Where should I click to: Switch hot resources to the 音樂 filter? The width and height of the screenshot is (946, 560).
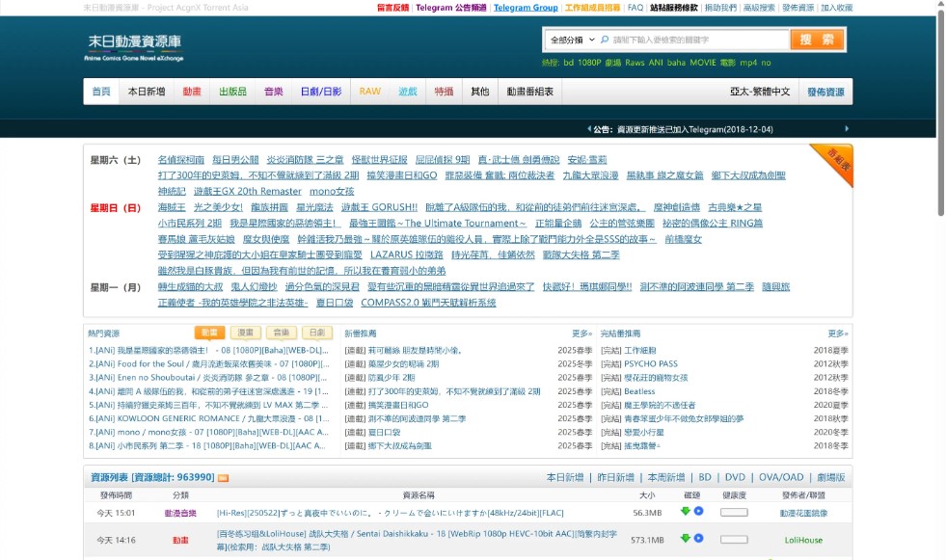tap(280, 333)
